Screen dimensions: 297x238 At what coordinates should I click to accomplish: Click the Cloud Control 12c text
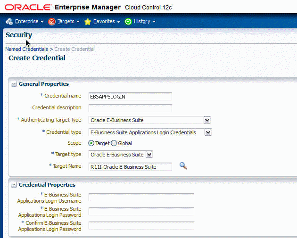[x=148, y=8]
